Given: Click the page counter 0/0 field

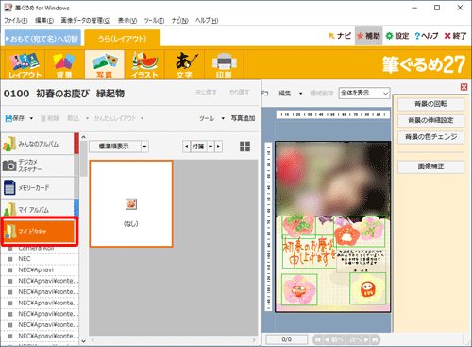Looking at the screenshot, I should pyautogui.click(x=286, y=339).
